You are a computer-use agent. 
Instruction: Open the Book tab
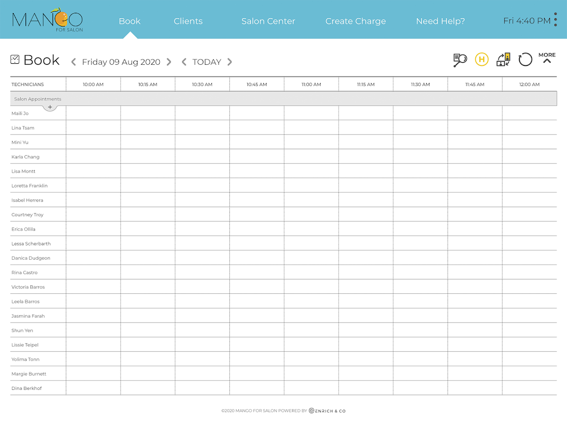click(130, 21)
